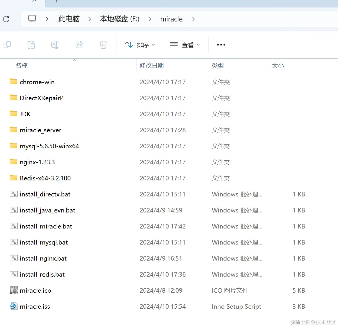
Task: Click the 3 KB size of miracle.iss
Action: pyautogui.click(x=299, y=306)
